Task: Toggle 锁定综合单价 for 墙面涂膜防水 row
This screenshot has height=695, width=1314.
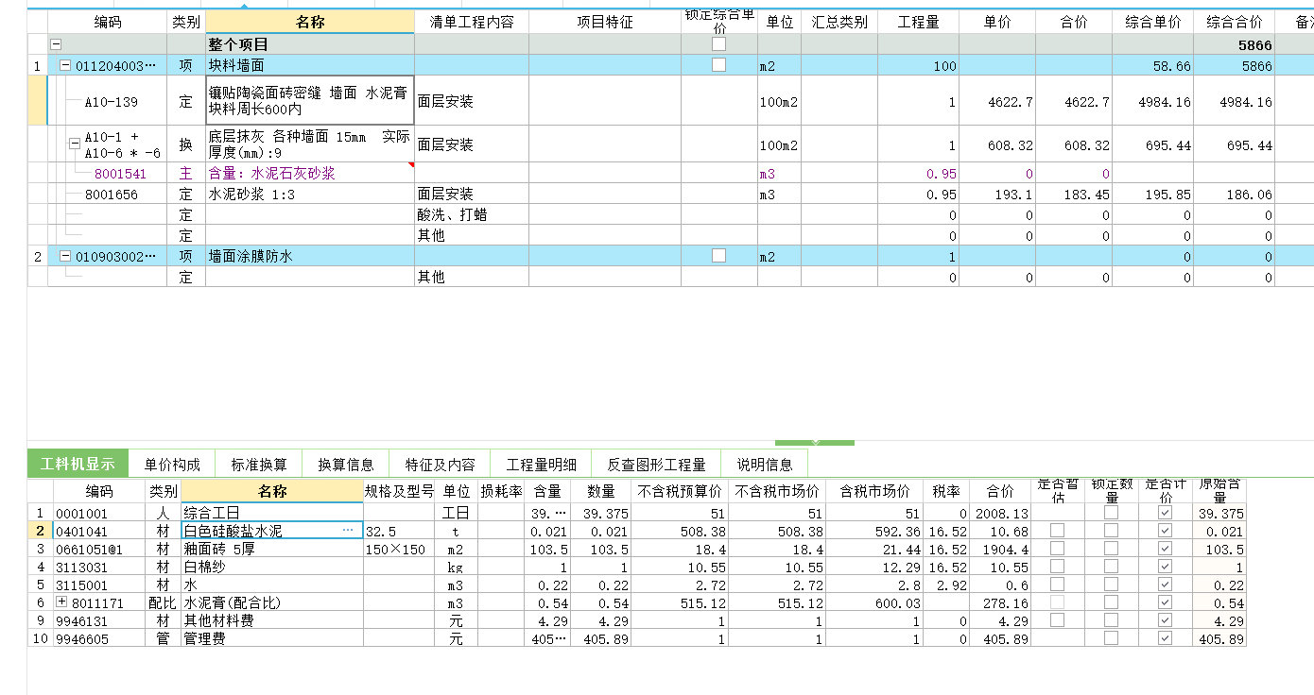Action: click(719, 255)
